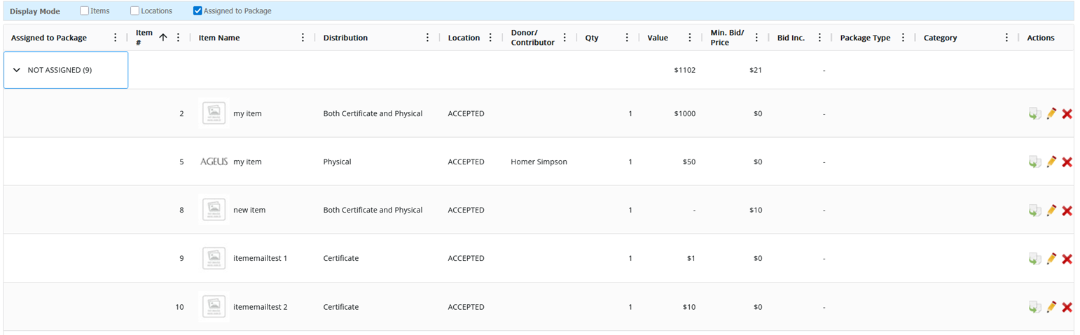The width and height of the screenshot is (1080, 335).
Task: Enable the Items display mode checkbox
Action: (85, 11)
